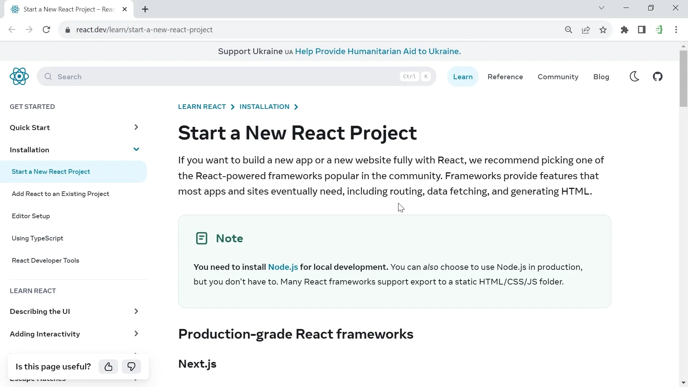
Task: Expand the Quick Start section
Action: [136, 127]
